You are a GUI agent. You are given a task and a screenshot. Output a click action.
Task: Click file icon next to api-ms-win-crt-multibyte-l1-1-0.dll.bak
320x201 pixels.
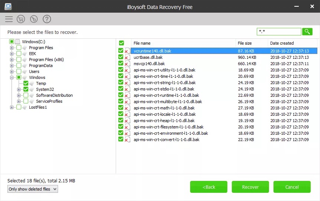coord(127,102)
